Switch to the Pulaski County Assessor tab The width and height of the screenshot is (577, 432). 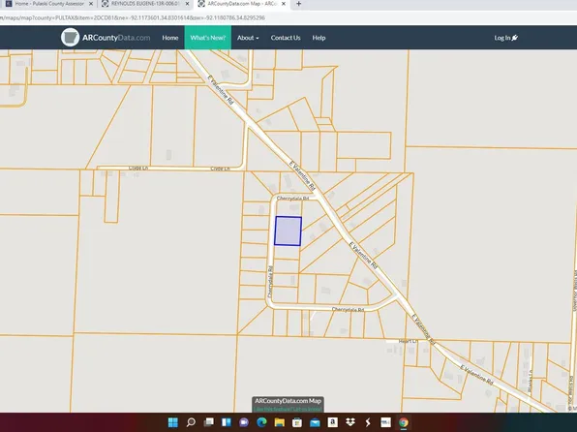click(49, 4)
